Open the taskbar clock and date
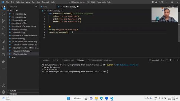The height and width of the screenshot is (101, 180). [172, 98]
